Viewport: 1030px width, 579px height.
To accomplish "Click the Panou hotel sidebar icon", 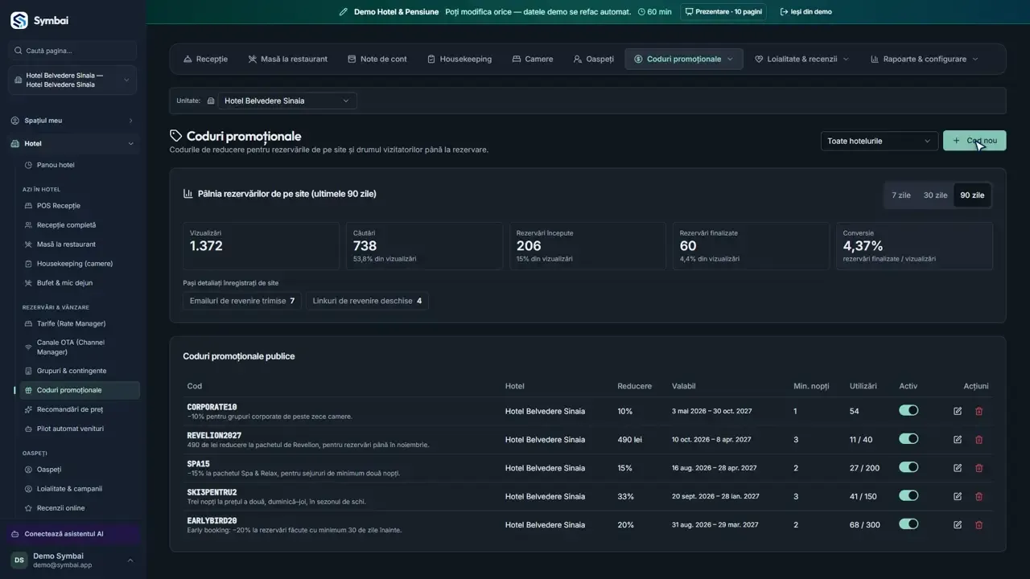I will 28,165.
